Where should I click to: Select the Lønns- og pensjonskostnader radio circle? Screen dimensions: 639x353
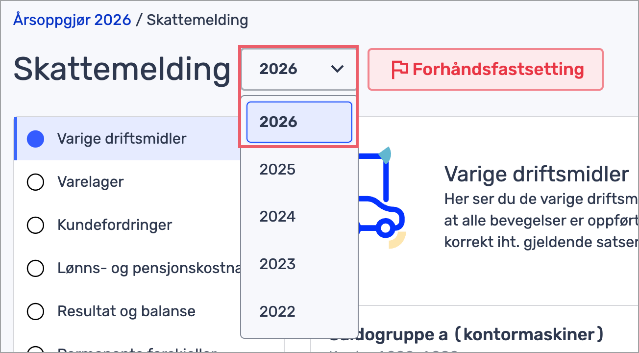tap(35, 268)
